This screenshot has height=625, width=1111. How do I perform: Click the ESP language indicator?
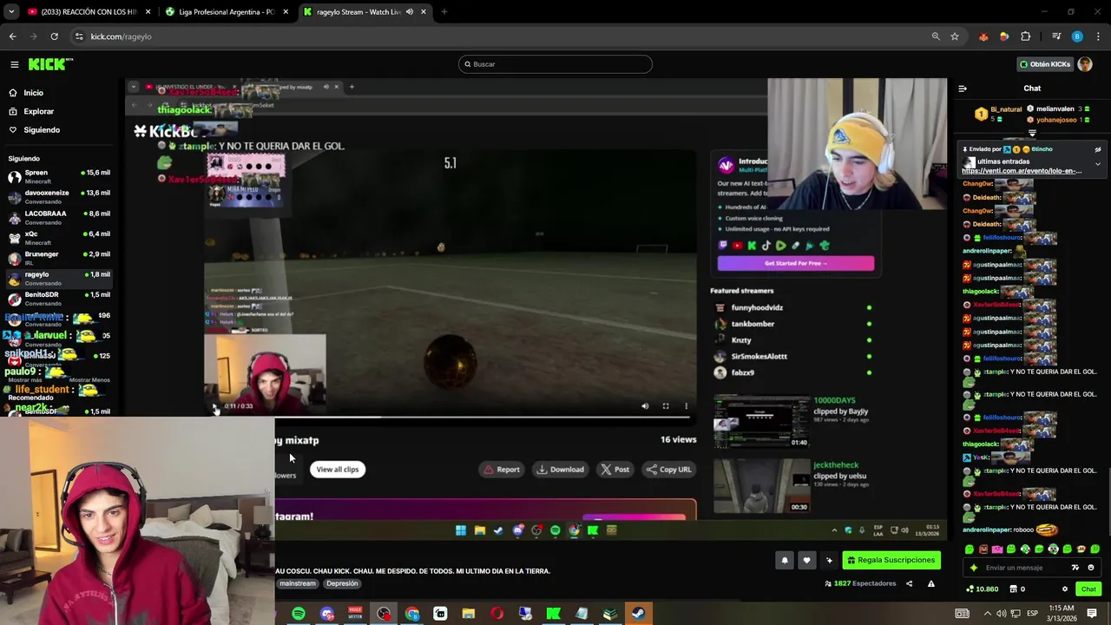pos(1033,614)
